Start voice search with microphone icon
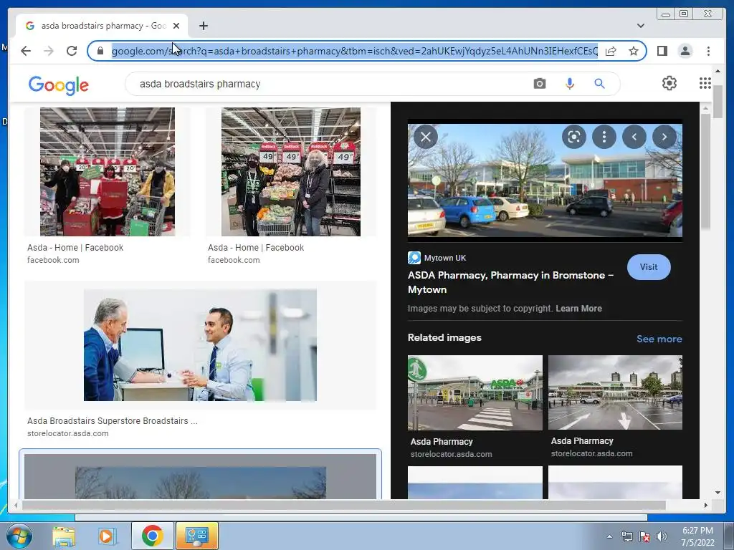The image size is (734, 550). (x=569, y=84)
